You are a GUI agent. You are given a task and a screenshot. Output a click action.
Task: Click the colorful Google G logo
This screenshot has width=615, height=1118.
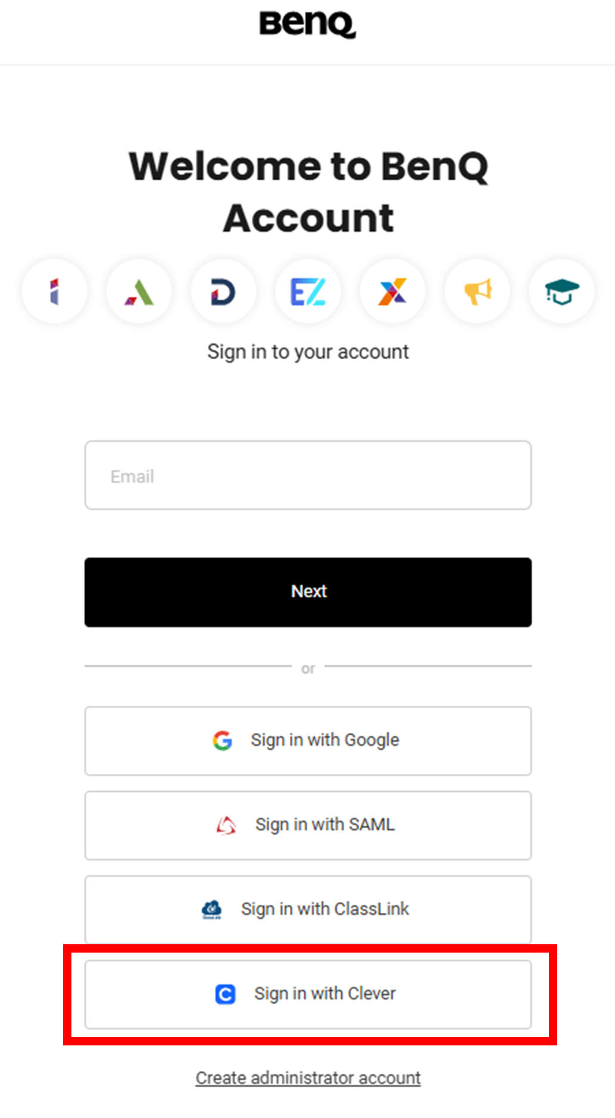223,740
